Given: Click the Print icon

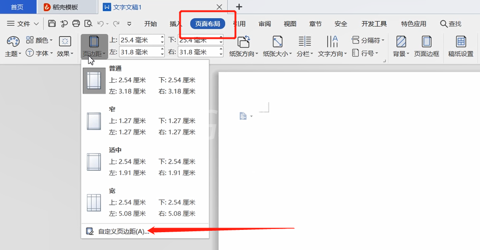Looking at the screenshot, I should coord(76,23).
